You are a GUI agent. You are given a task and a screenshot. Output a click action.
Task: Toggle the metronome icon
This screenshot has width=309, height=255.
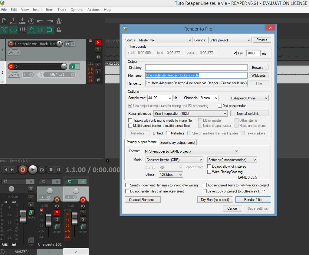point(59,21)
